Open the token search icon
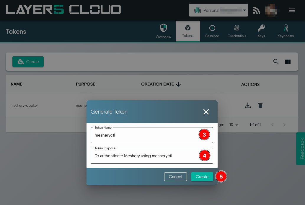 pos(276,62)
